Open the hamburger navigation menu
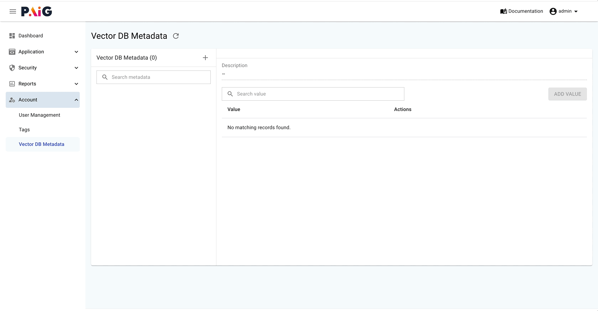Screen dimensions: 598x311 click(x=13, y=11)
